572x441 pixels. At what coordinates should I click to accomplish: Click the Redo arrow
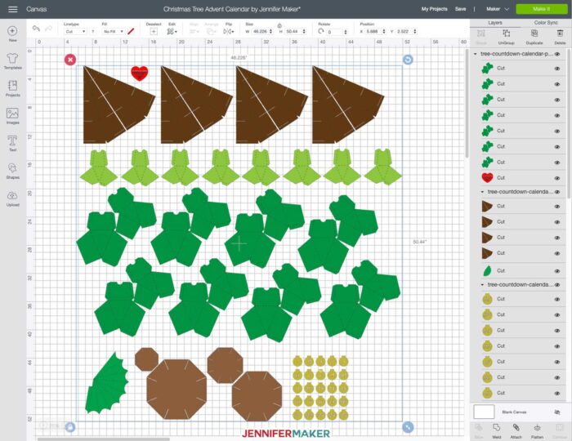[48, 29]
